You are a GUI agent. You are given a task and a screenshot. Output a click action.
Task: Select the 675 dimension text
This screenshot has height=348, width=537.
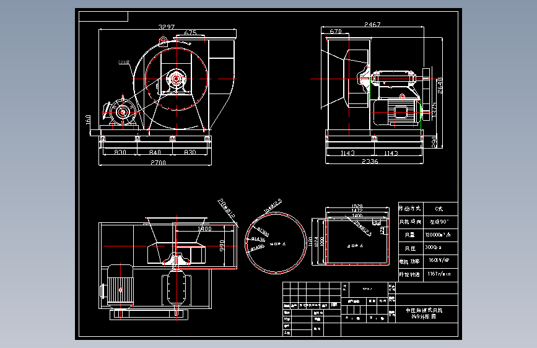point(190,33)
